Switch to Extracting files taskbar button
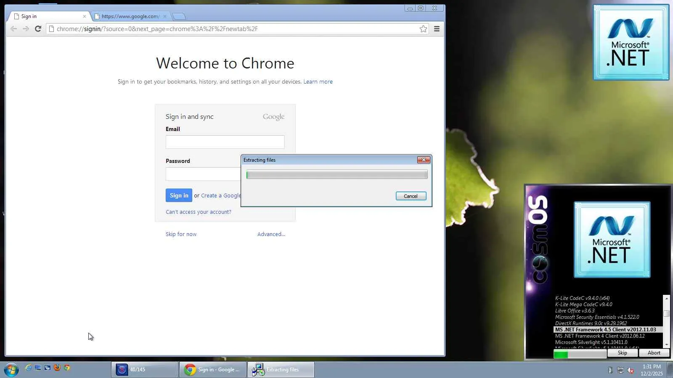Screen dimensions: 673x378 (x=281, y=370)
